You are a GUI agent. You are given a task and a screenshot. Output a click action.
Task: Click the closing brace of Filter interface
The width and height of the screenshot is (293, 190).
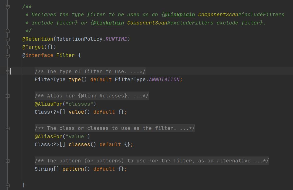[x=24, y=185]
